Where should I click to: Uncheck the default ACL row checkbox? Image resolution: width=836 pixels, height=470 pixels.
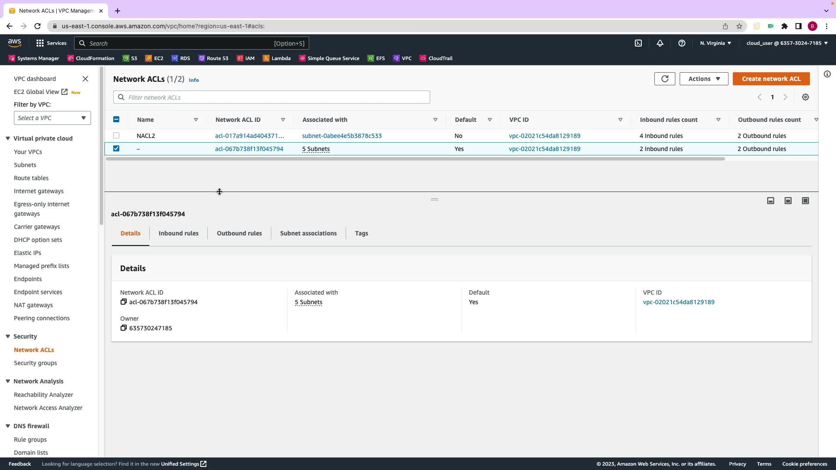pos(116,148)
